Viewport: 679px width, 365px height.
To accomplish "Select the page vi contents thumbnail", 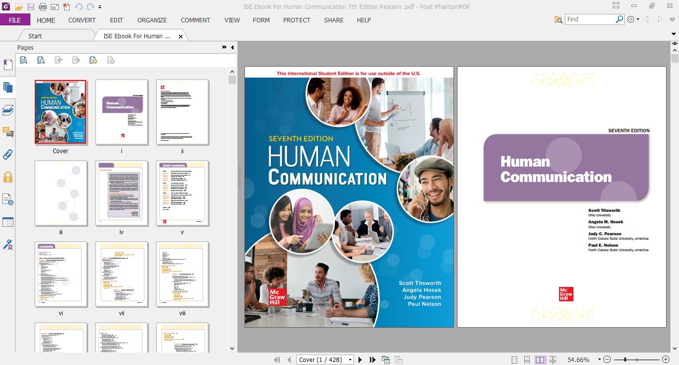I will [x=61, y=274].
